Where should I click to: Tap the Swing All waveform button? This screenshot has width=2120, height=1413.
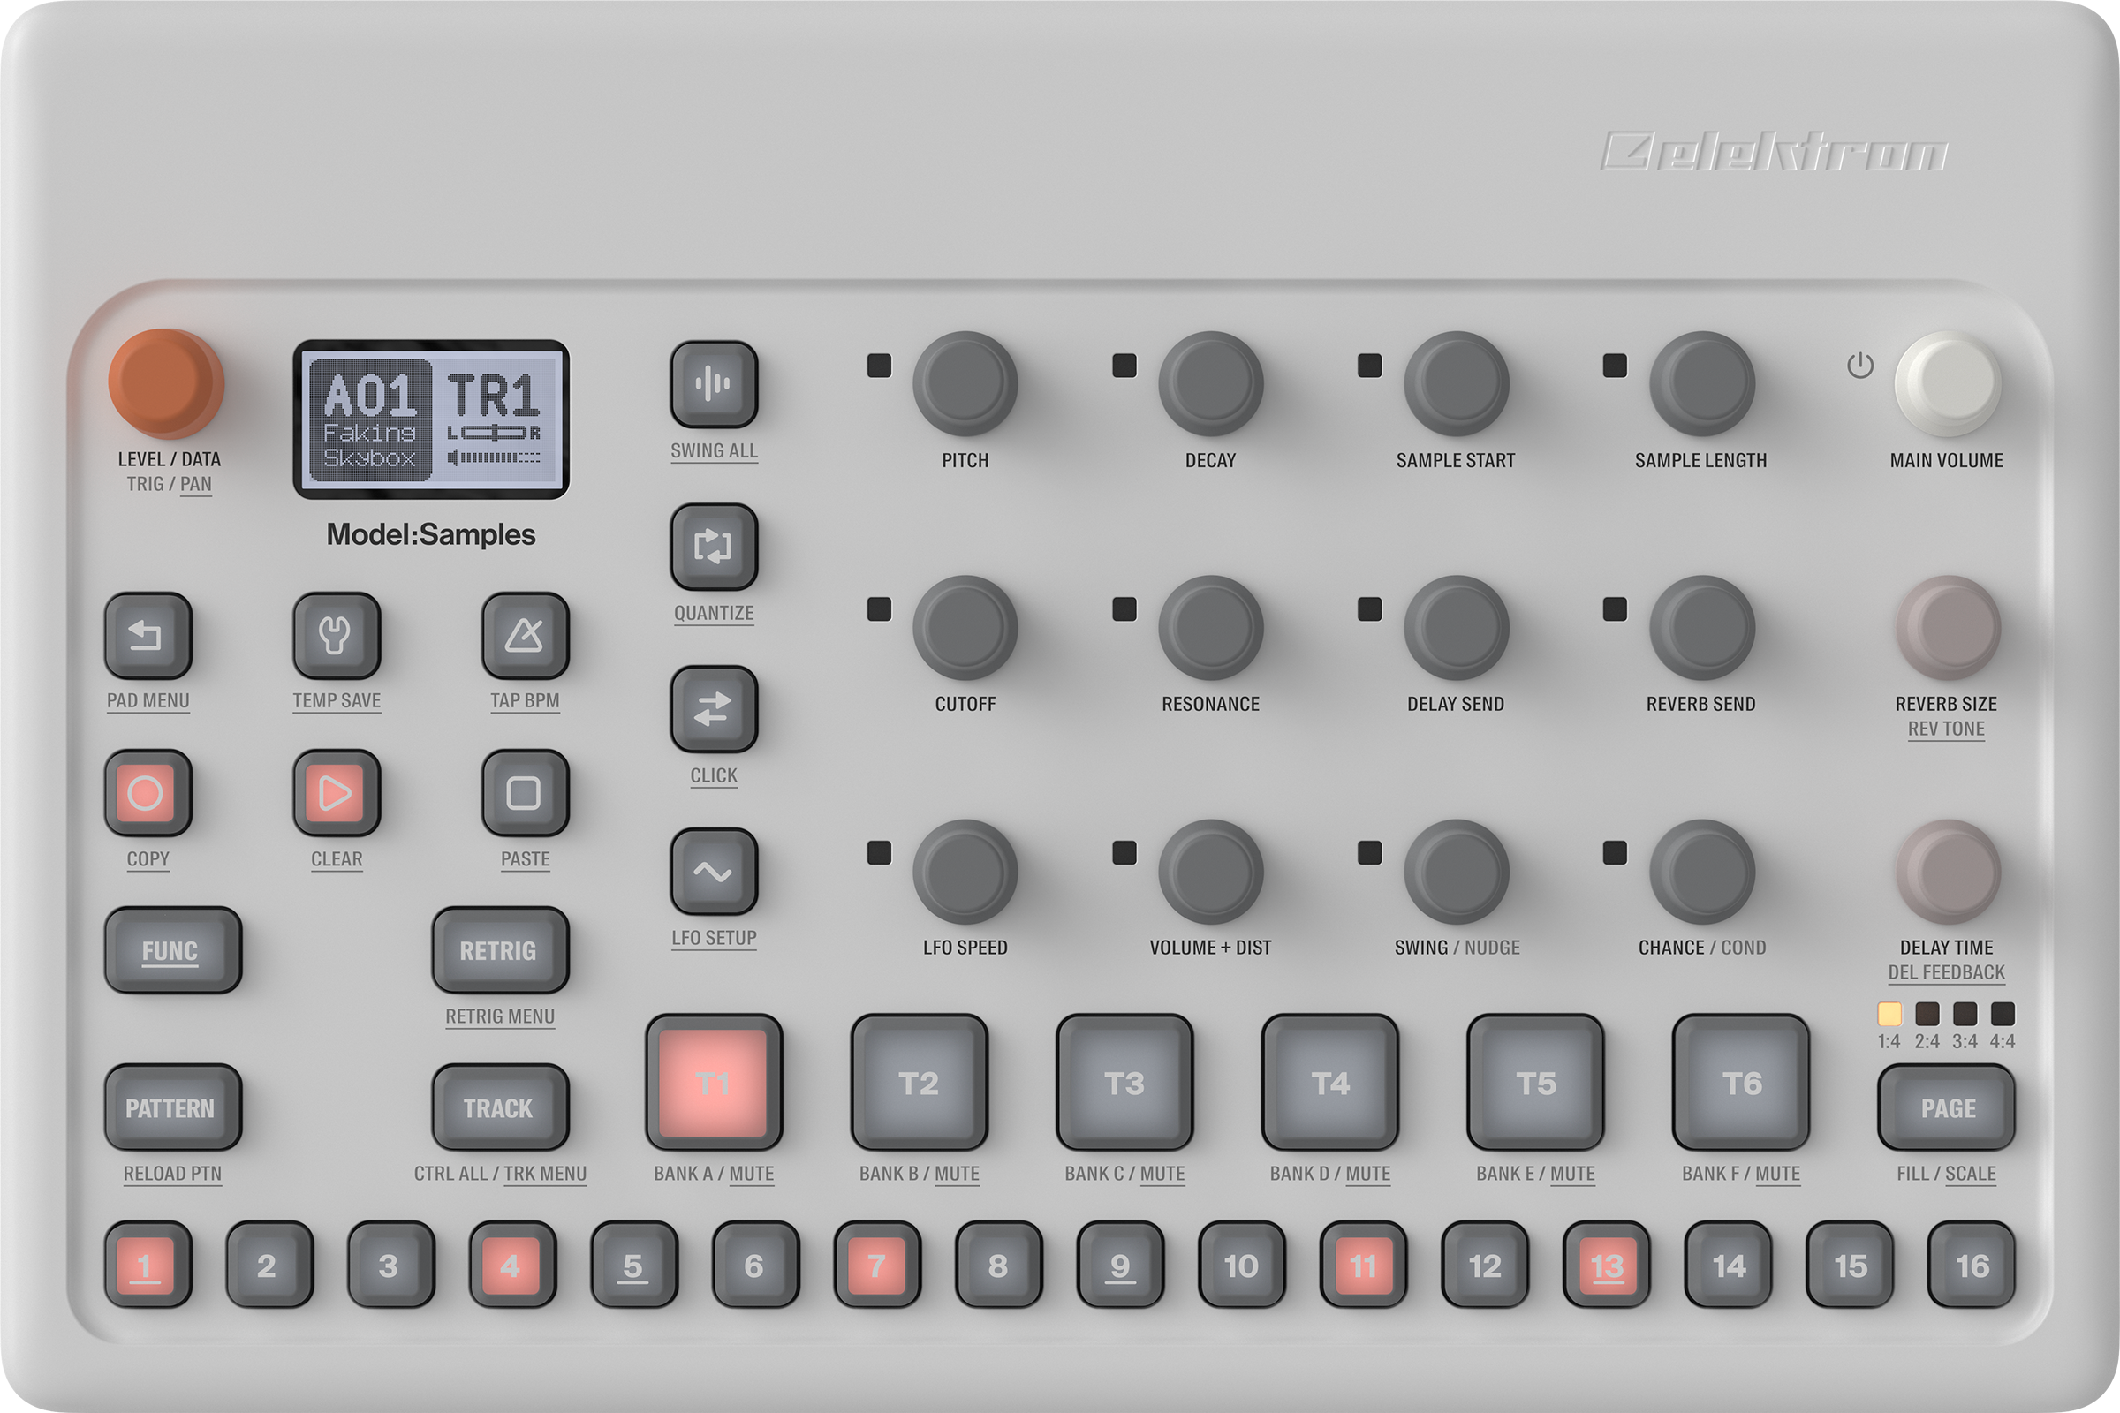pos(713,384)
